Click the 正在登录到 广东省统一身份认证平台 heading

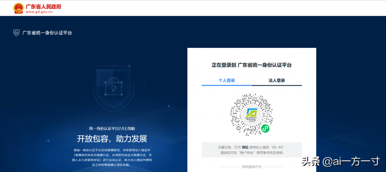(251, 65)
